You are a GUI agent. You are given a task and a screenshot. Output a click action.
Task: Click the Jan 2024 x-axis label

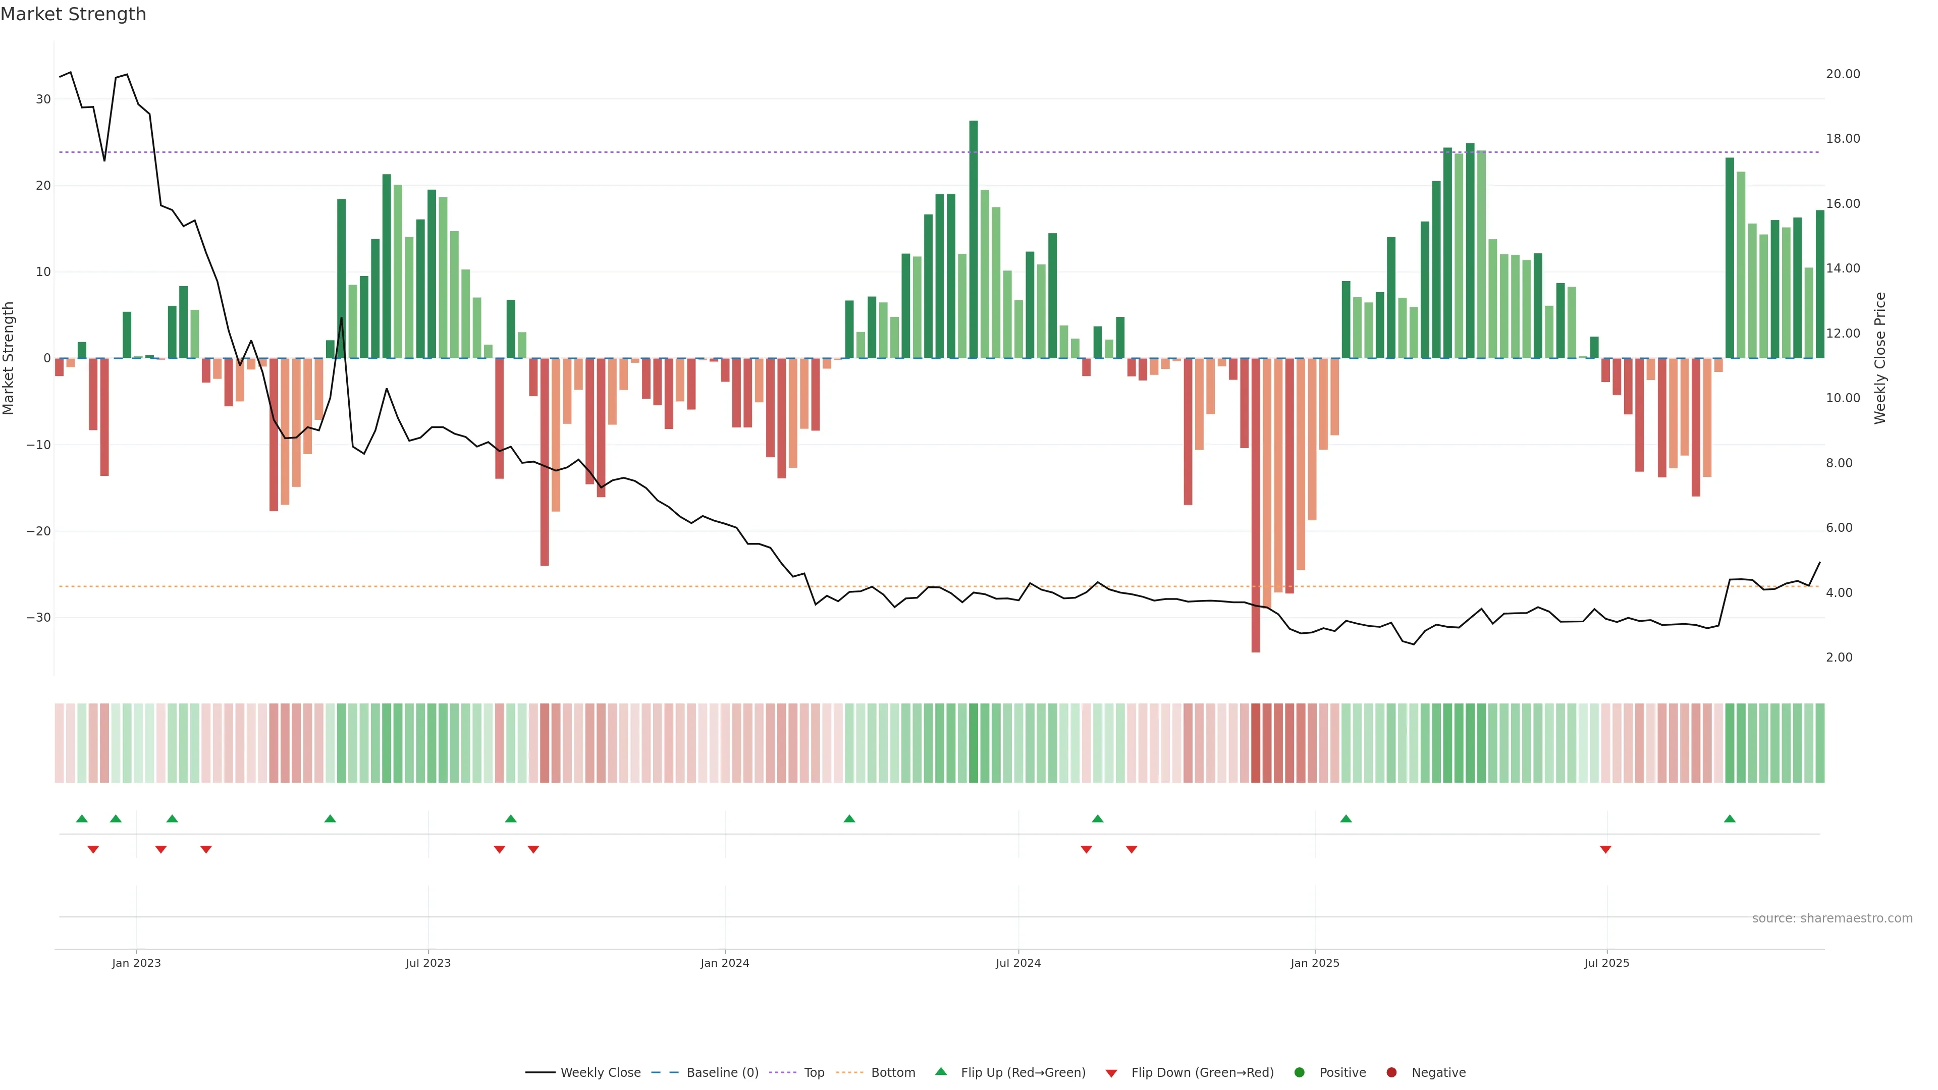pos(725,963)
